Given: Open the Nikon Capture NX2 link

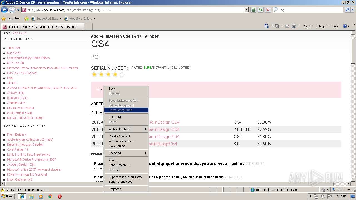Looking at the screenshot, I should [19, 179].
